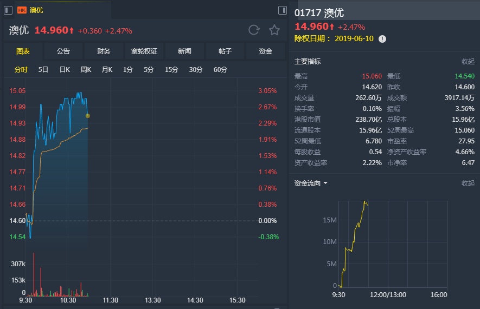
Task: Expand the 资金流向 dropdown
Action: [325, 183]
